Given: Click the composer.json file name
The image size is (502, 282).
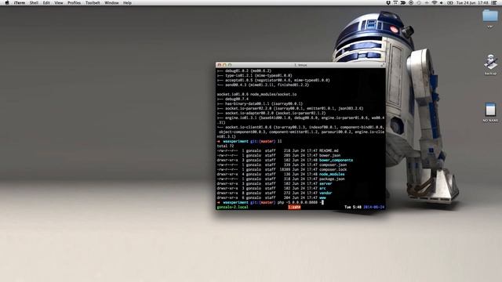Looking at the screenshot, I should pos(333,165).
